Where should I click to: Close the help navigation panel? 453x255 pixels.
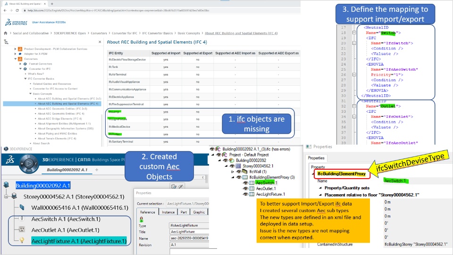pyautogui.click(x=100, y=42)
